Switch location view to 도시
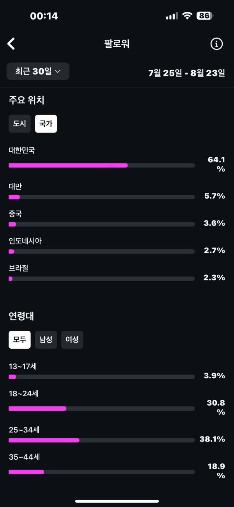This screenshot has height=507, width=234. pos(19,124)
